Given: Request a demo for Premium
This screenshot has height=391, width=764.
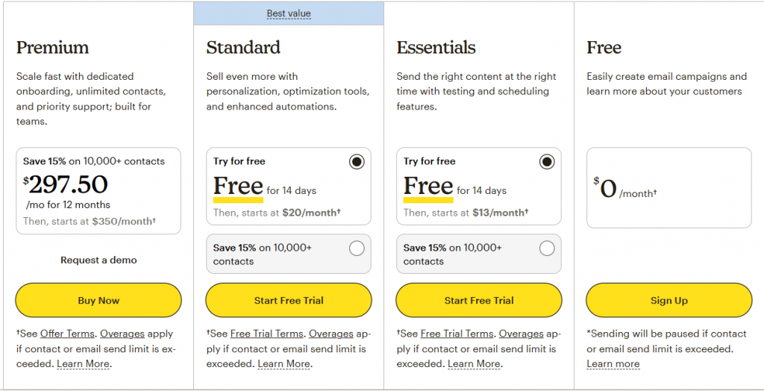Looking at the screenshot, I should pyautogui.click(x=98, y=260).
